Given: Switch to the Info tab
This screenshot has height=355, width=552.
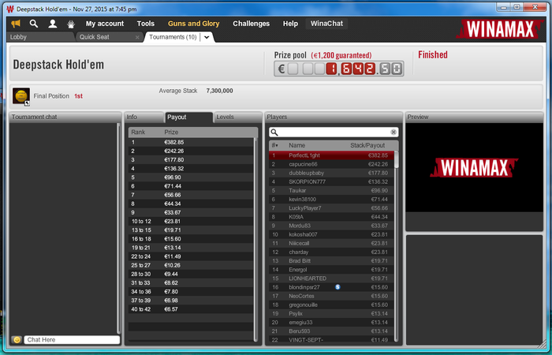Looking at the screenshot, I should pos(144,117).
